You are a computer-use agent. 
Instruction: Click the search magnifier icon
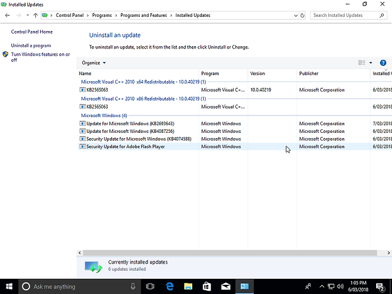[x=382, y=15]
